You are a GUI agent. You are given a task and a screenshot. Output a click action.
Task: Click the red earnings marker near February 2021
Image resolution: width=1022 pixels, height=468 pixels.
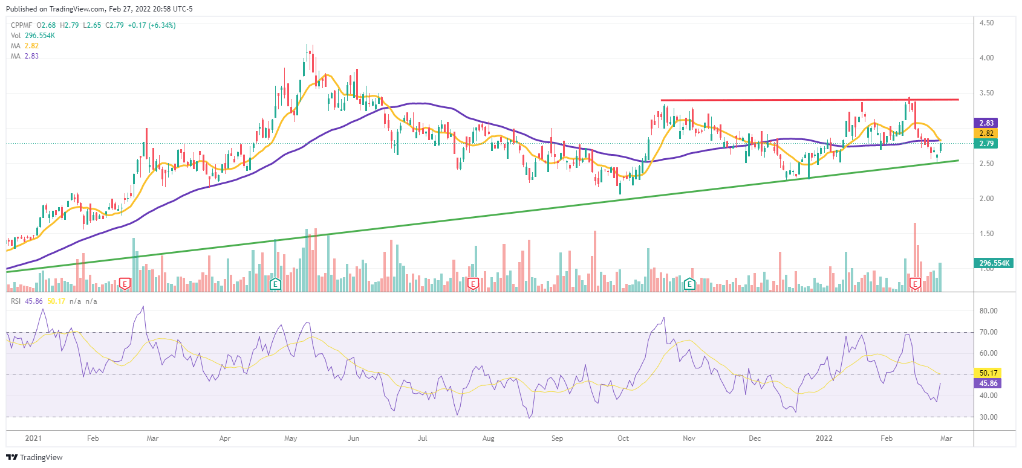pos(125,283)
